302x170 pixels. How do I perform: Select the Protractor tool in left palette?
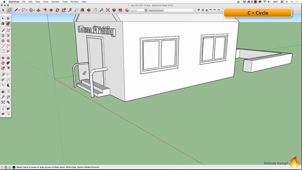3,80
